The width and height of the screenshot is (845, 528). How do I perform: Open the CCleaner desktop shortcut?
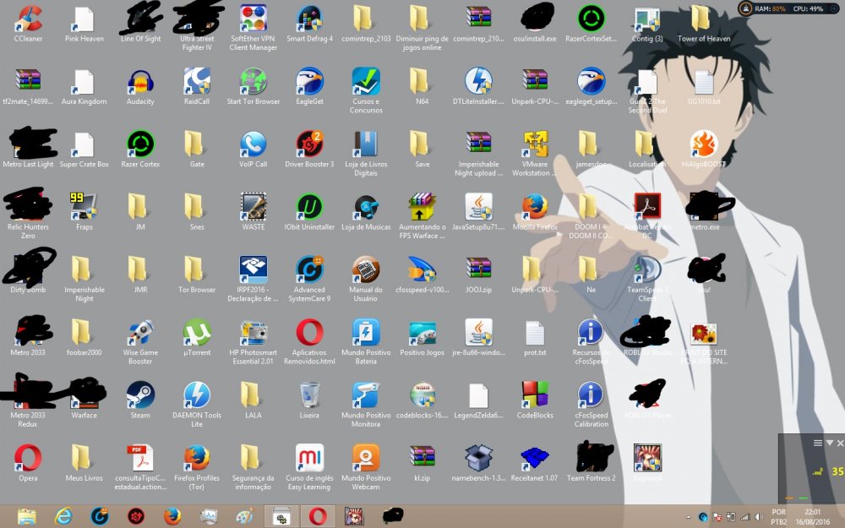click(28, 19)
